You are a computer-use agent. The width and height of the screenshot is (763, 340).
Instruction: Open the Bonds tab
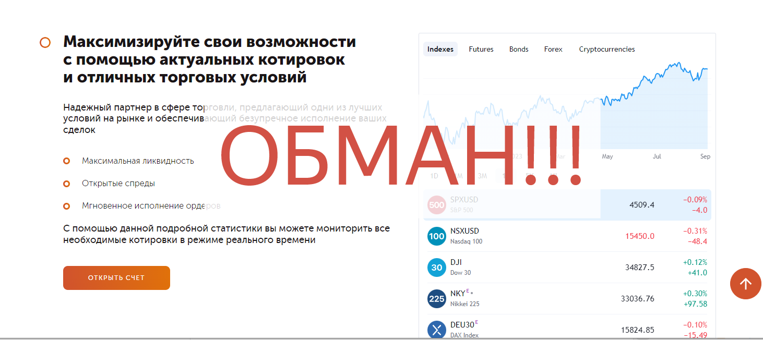point(519,49)
